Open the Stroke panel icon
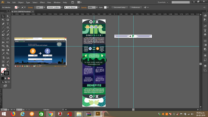Viewport: 208px width, 117px height. pyautogui.click(x=205, y=41)
